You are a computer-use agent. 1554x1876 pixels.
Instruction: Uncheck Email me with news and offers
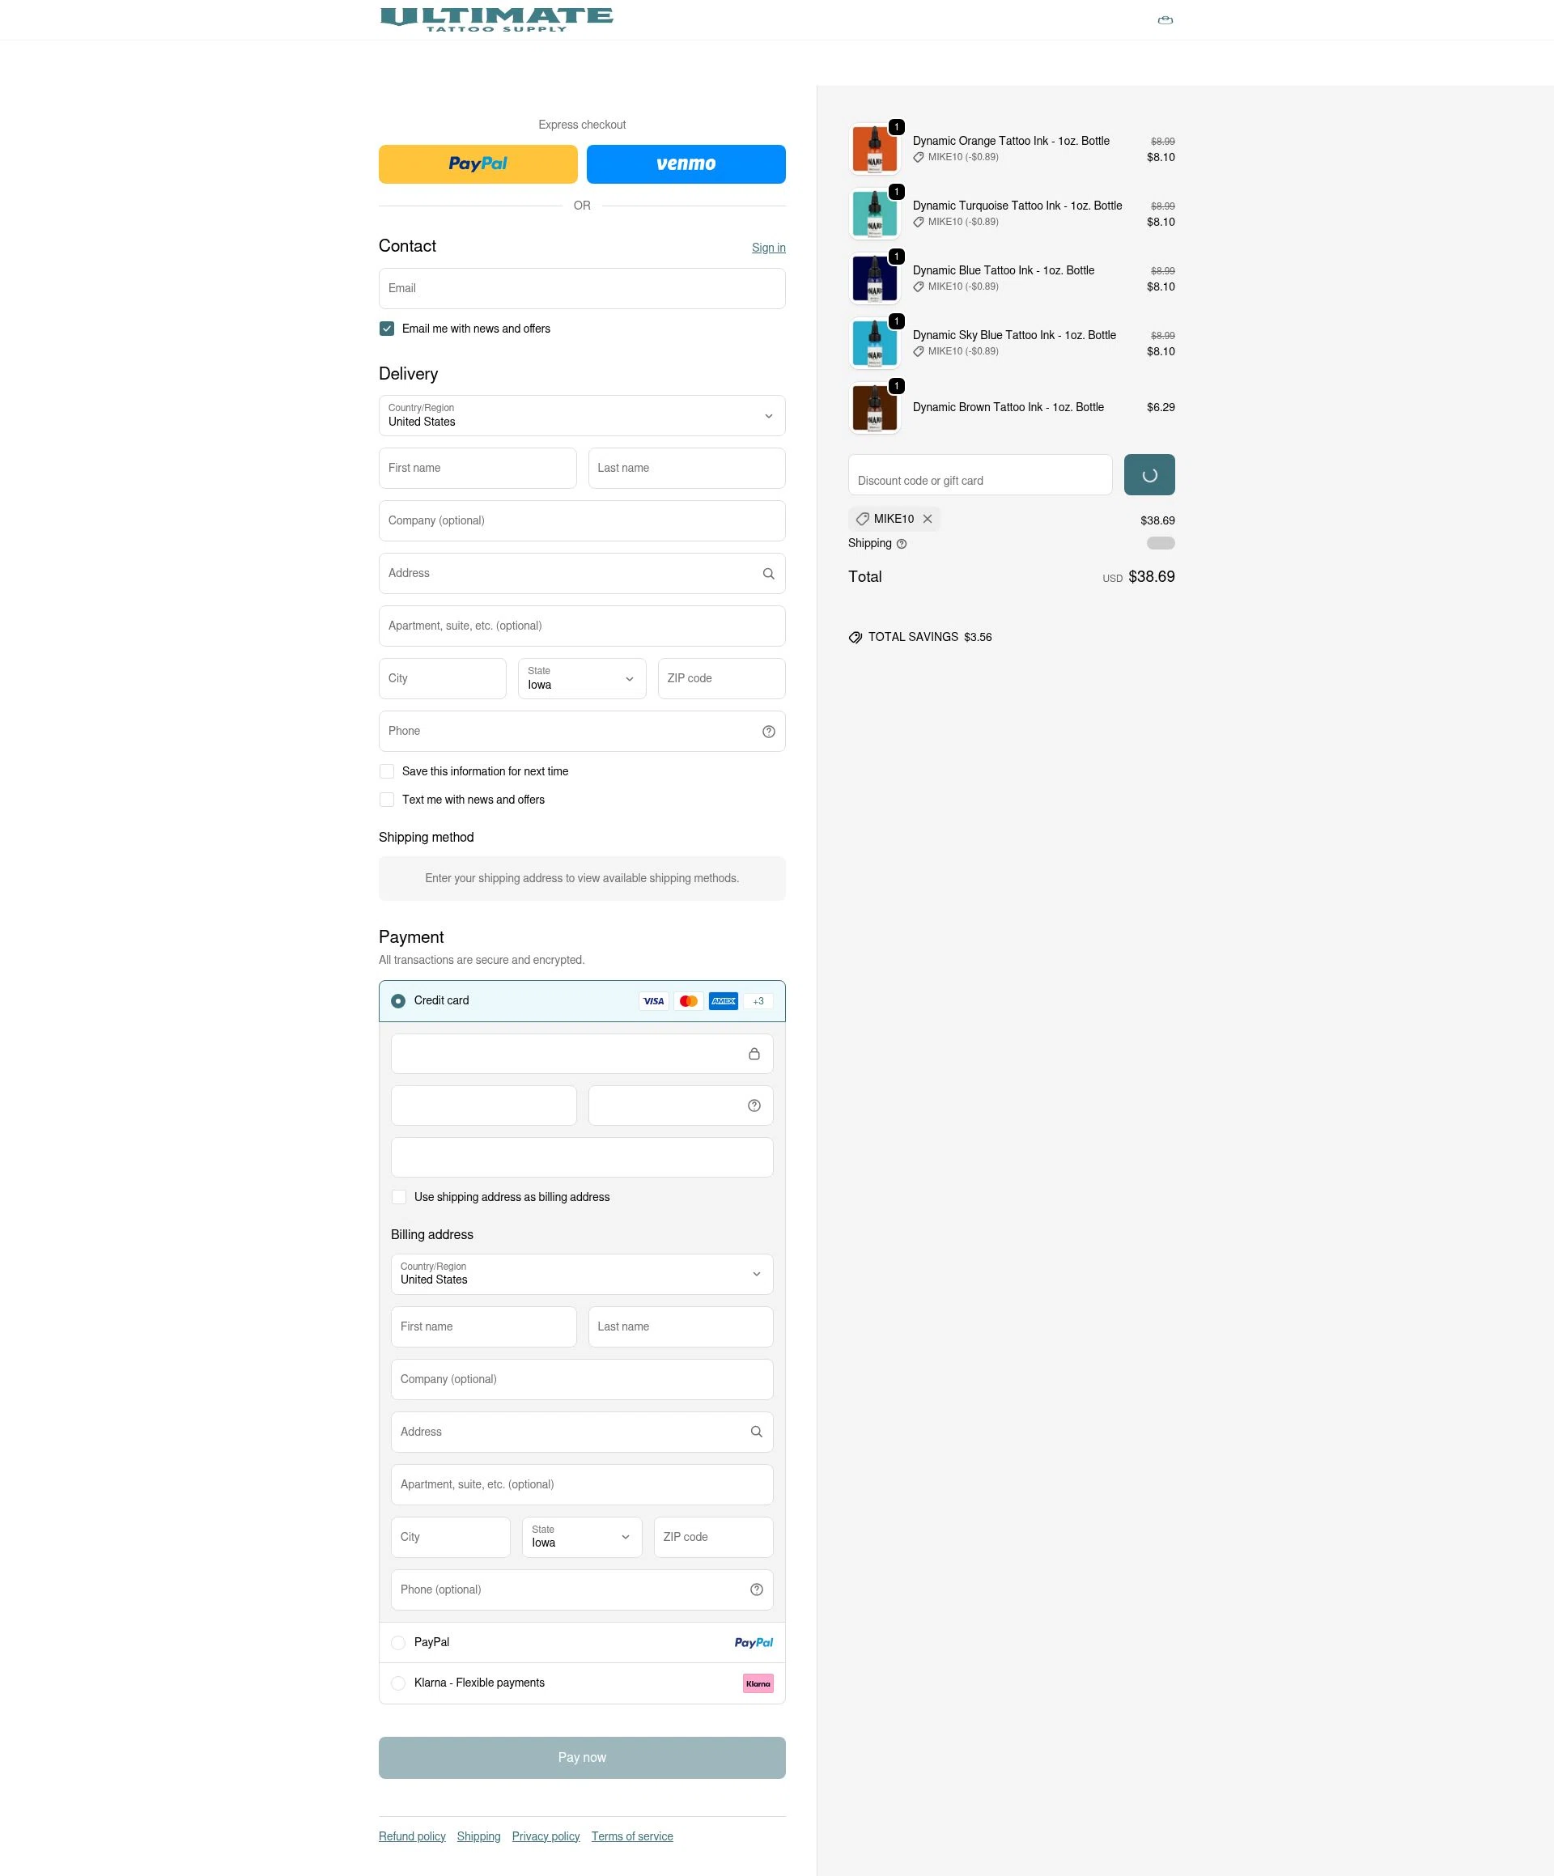click(x=386, y=328)
